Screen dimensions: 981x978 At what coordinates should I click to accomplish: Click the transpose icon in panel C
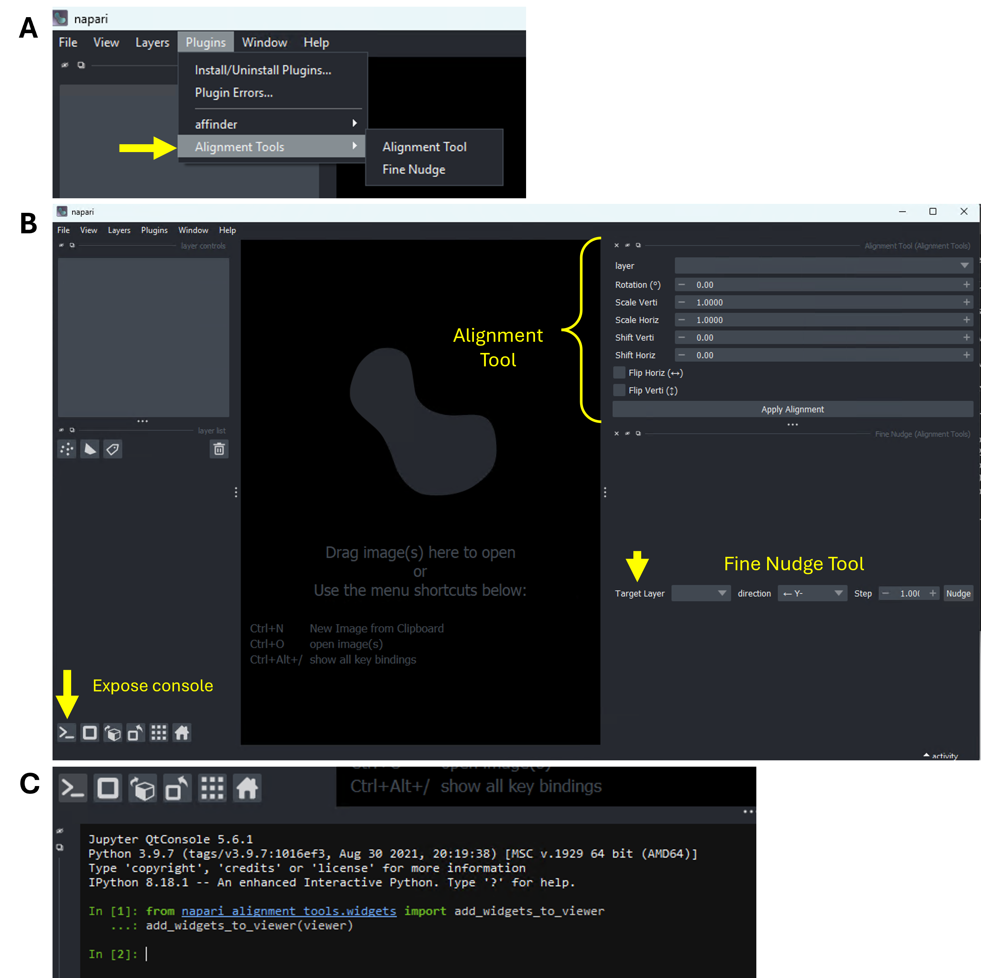(x=177, y=788)
